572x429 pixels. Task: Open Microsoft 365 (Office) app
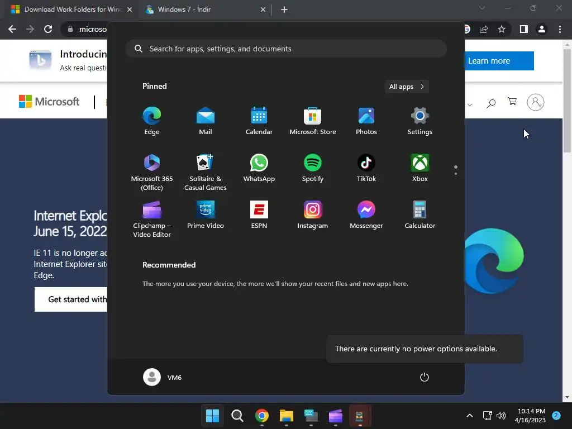click(x=152, y=172)
